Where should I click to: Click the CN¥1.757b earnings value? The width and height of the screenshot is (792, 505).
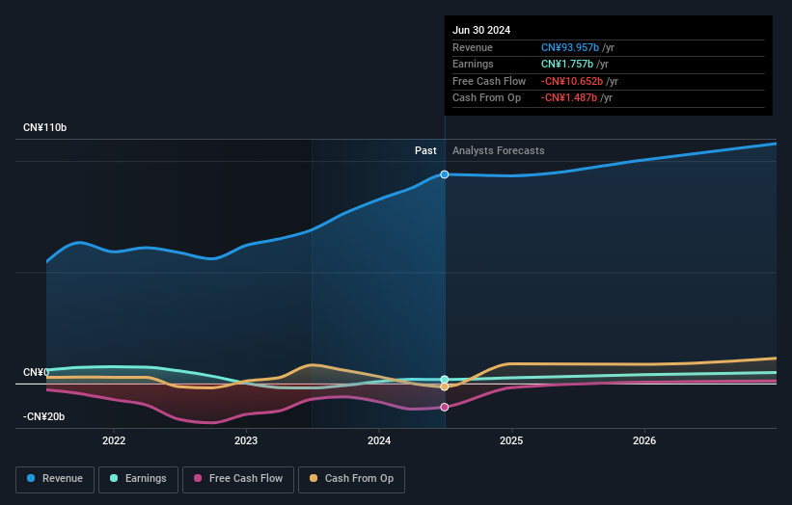[x=567, y=64]
